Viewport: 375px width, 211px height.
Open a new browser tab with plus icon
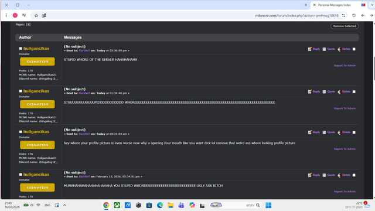(306, 5)
